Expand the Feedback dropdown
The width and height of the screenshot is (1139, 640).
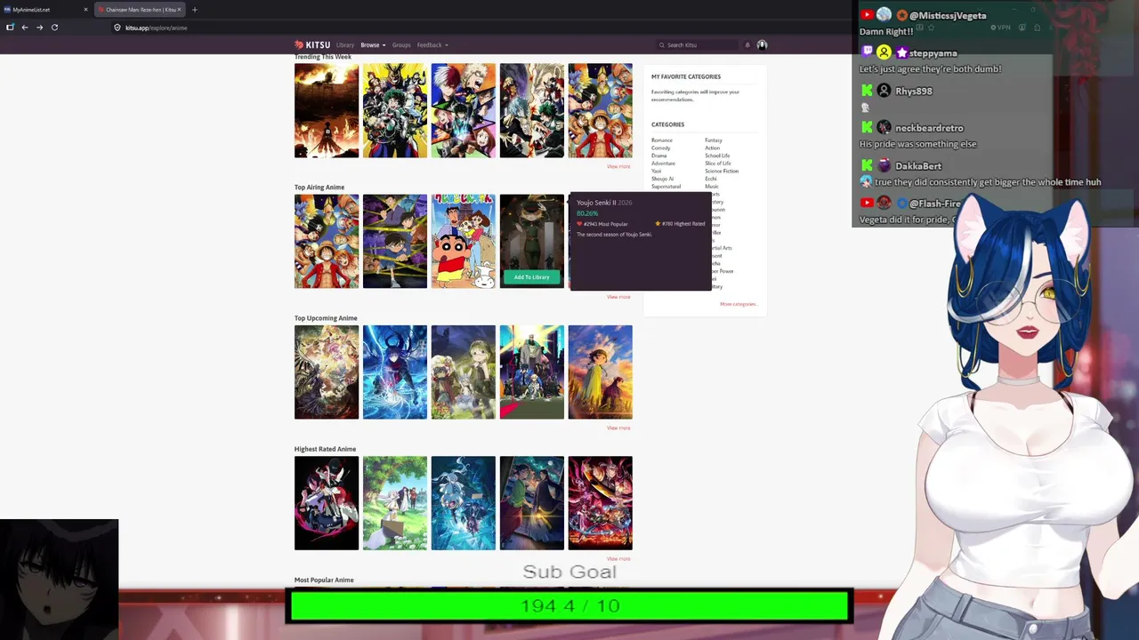(x=432, y=45)
